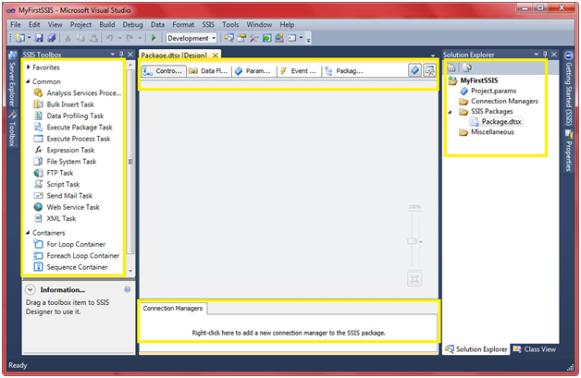Screen dimensions: 581x378
Task: Open the Getting Started (SSIS) side tab
Action: click(x=568, y=89)
